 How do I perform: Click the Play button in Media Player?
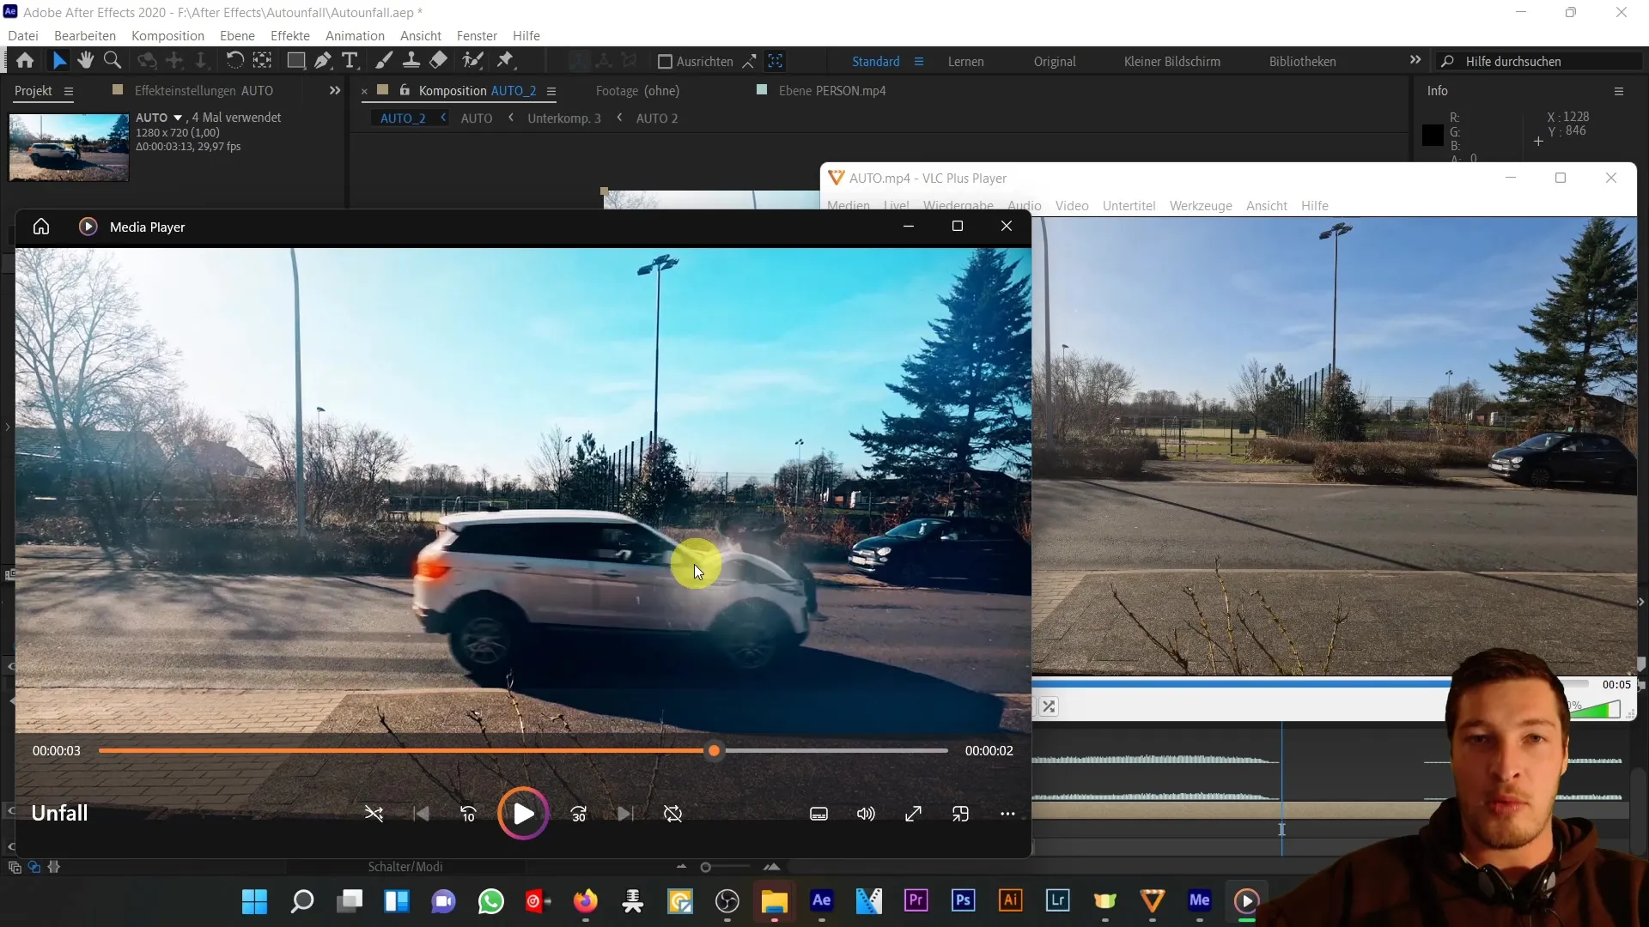click(523, 814)
